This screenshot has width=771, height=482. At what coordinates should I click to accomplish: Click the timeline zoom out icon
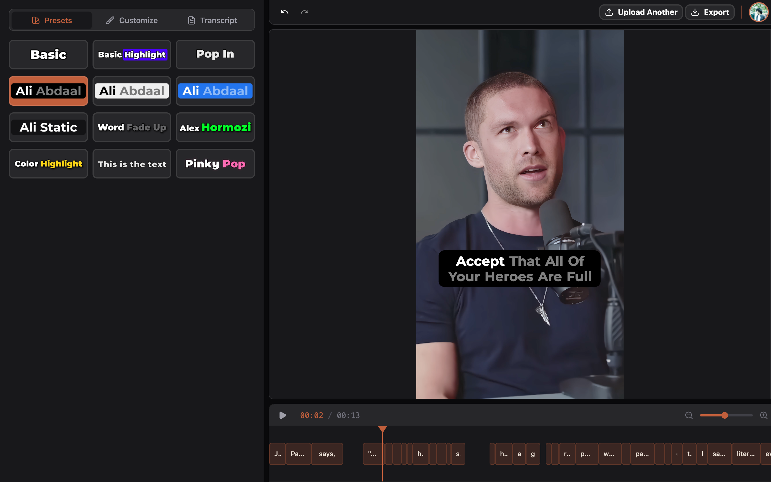pyautogui.click(x=689, y=415)
